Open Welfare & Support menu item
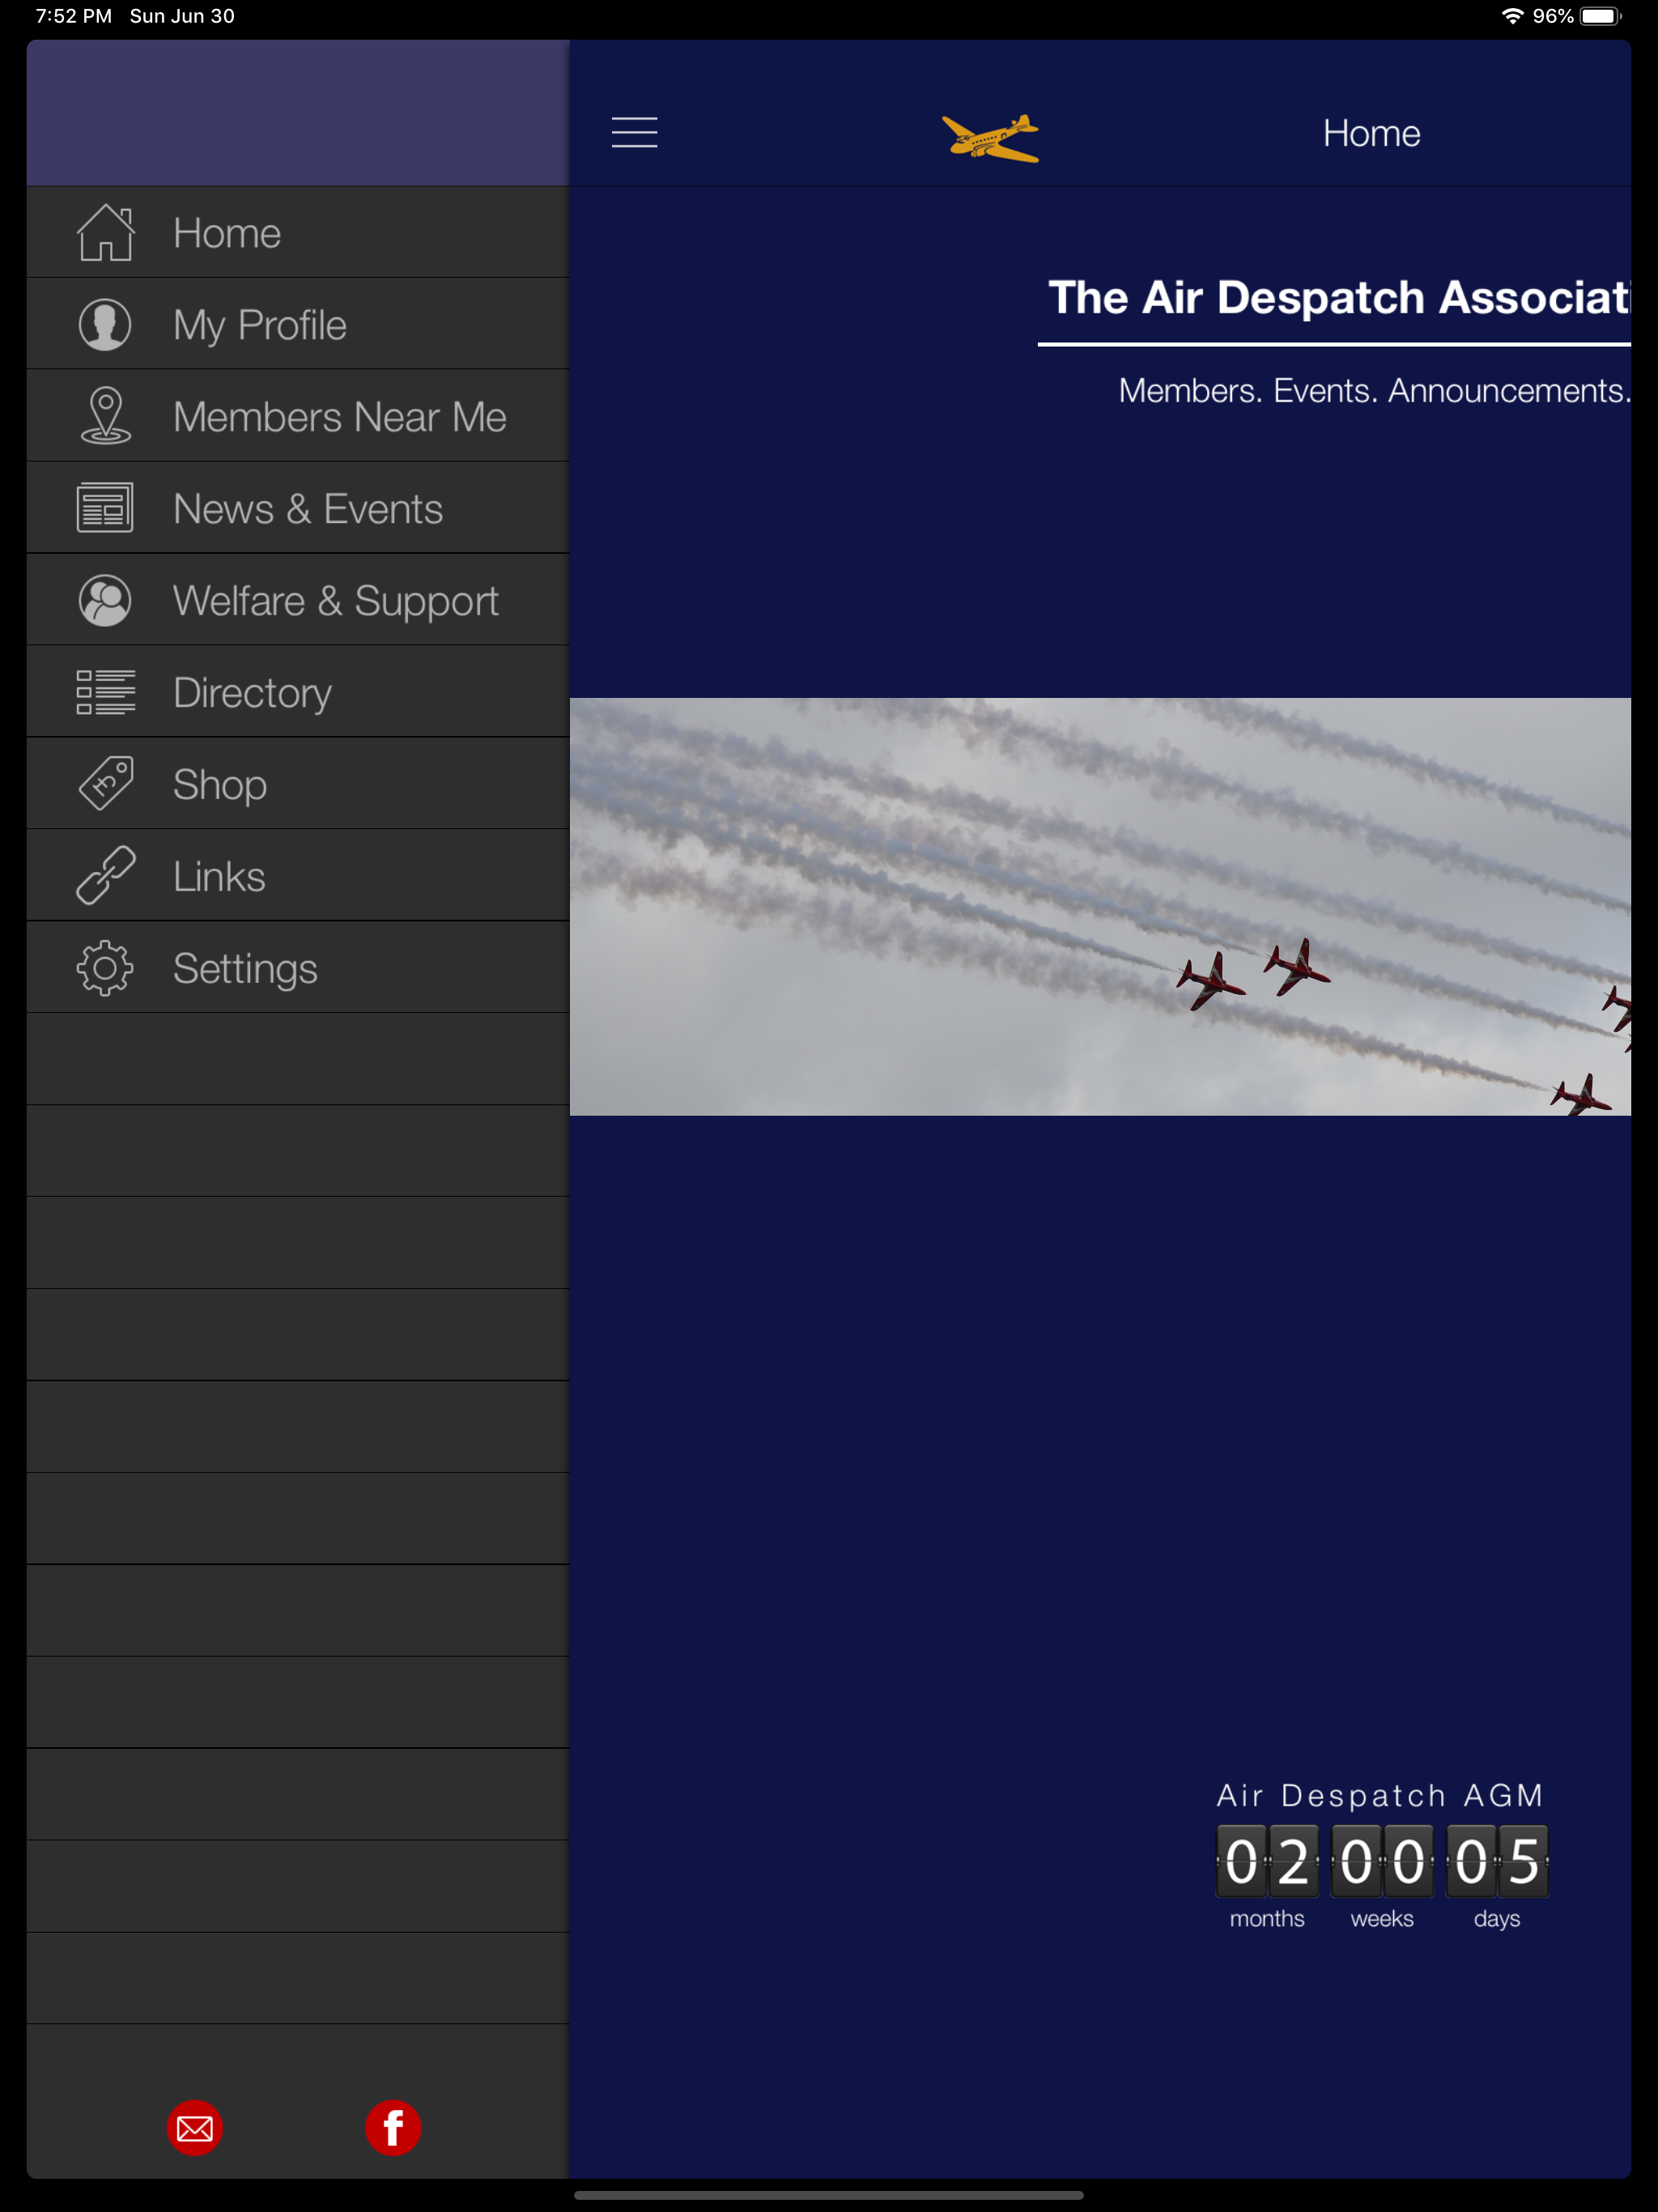Image resolution: width=1658 pixels, height=2212 pixels. [x=298, y=600]
